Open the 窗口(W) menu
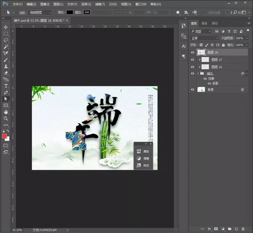Screen dimensions: 253x233 (141, 4)
